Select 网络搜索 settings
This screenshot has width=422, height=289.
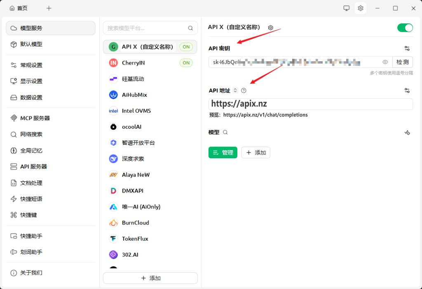[x=51, y=134]
